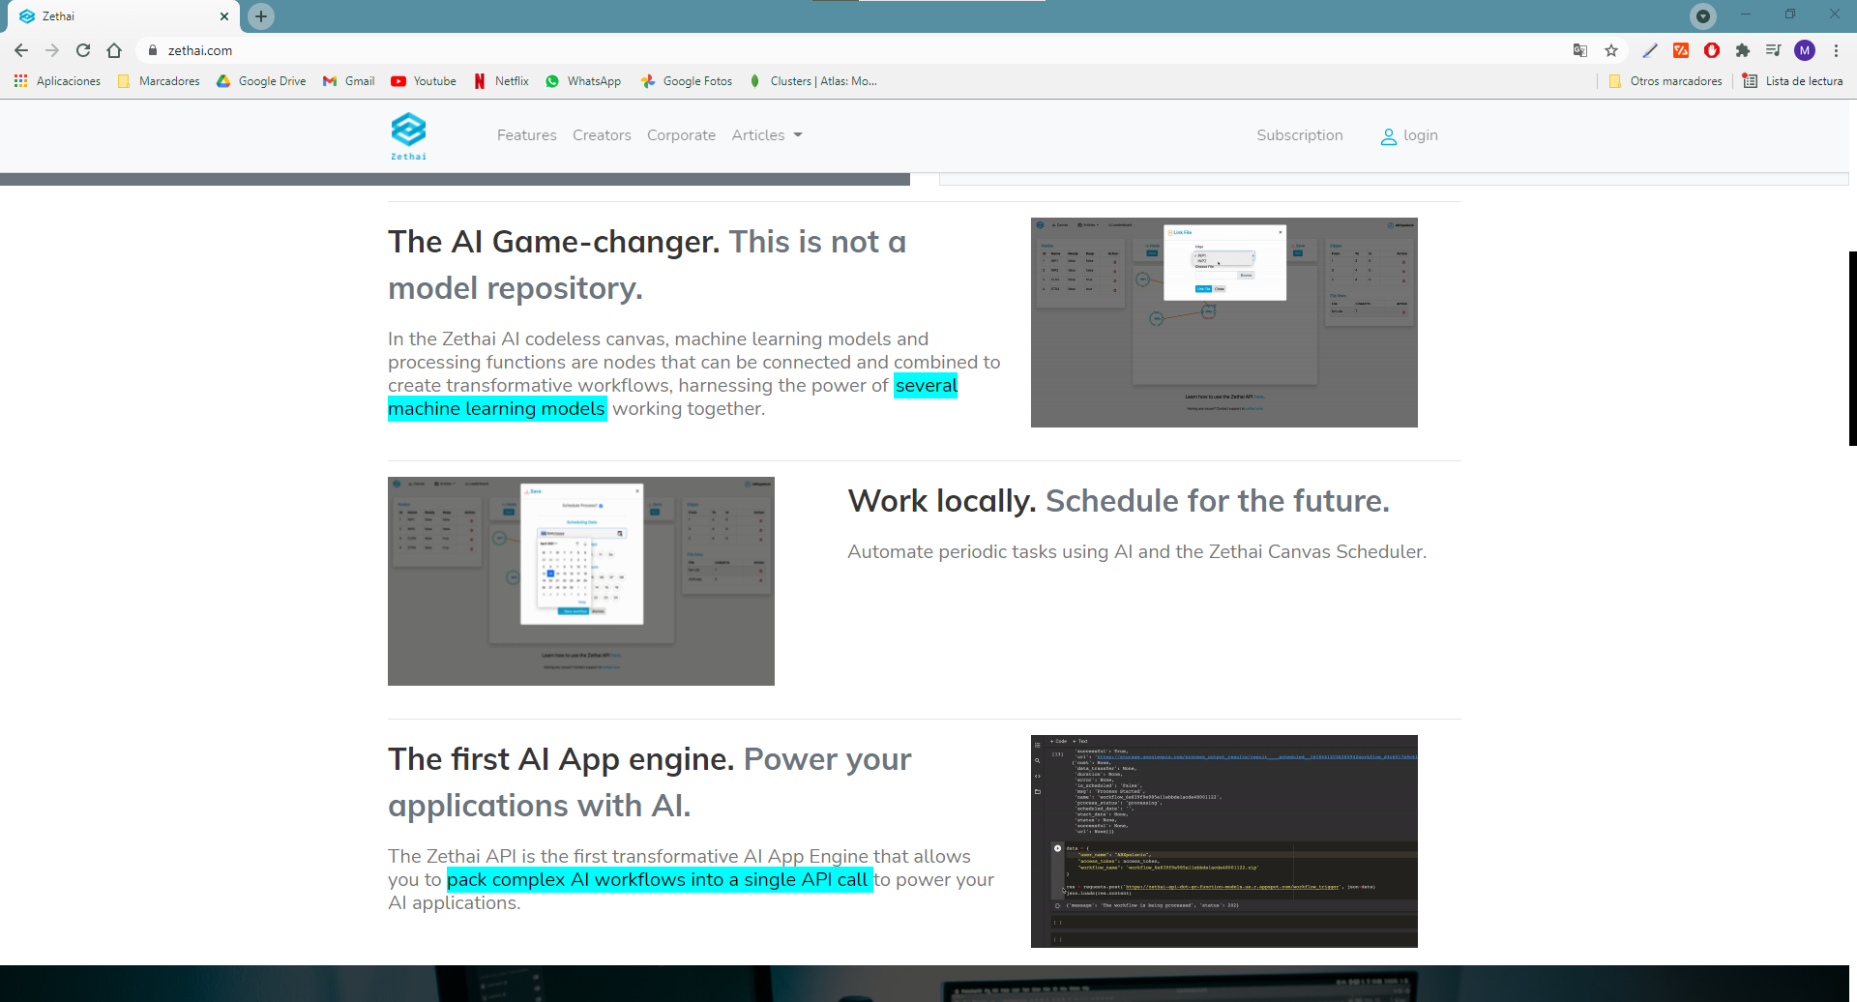Close the Zethai tab

[224, 16]
